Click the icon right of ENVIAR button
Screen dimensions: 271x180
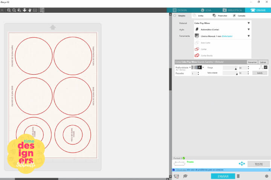238,176
